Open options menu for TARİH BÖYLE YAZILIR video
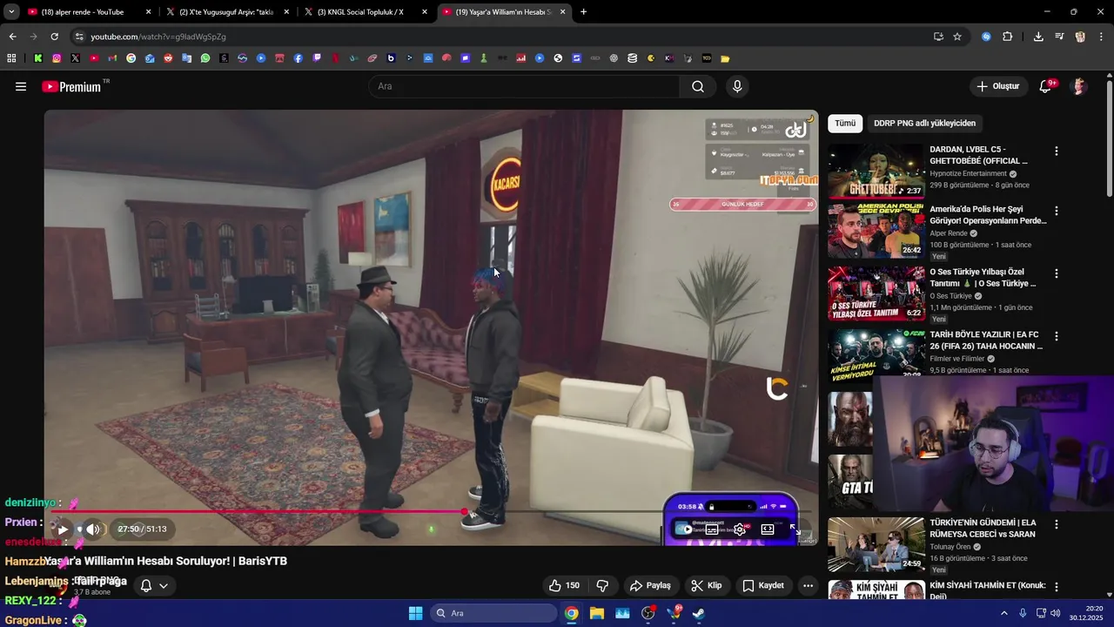The height and width of the screenshot is (627, 1114). click(1057, 336)
